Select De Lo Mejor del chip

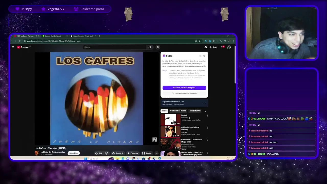[195, 111]
